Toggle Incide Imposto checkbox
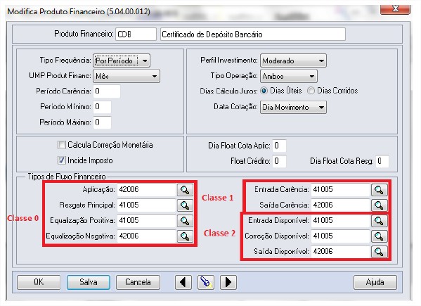This screenshot has height=306, width=421. click(61, 160)
